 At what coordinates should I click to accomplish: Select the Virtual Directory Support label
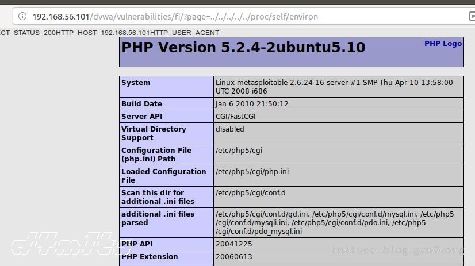pyautogui.click(x=154, y=133)
